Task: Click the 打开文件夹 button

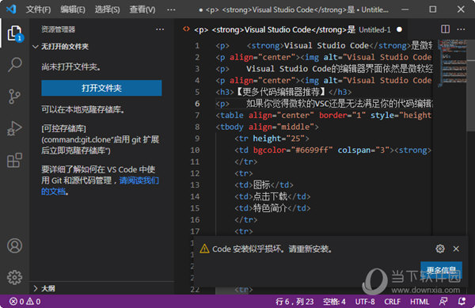Action: tap(101, 88)
